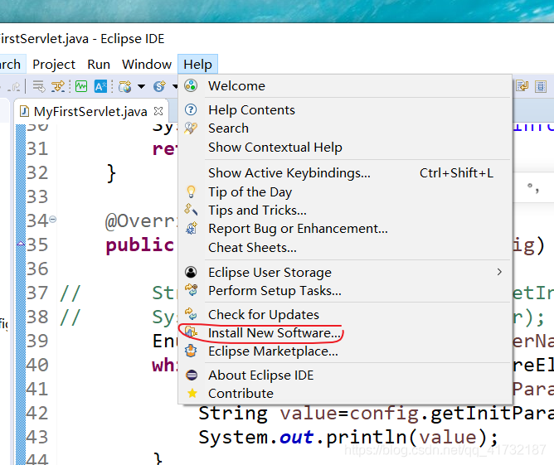Image resolution: width=554 pixels, height=465 pixels.
Task: Click green show whitespace toolbar icon
Action: pyautogui.click(x=81, y=86)
